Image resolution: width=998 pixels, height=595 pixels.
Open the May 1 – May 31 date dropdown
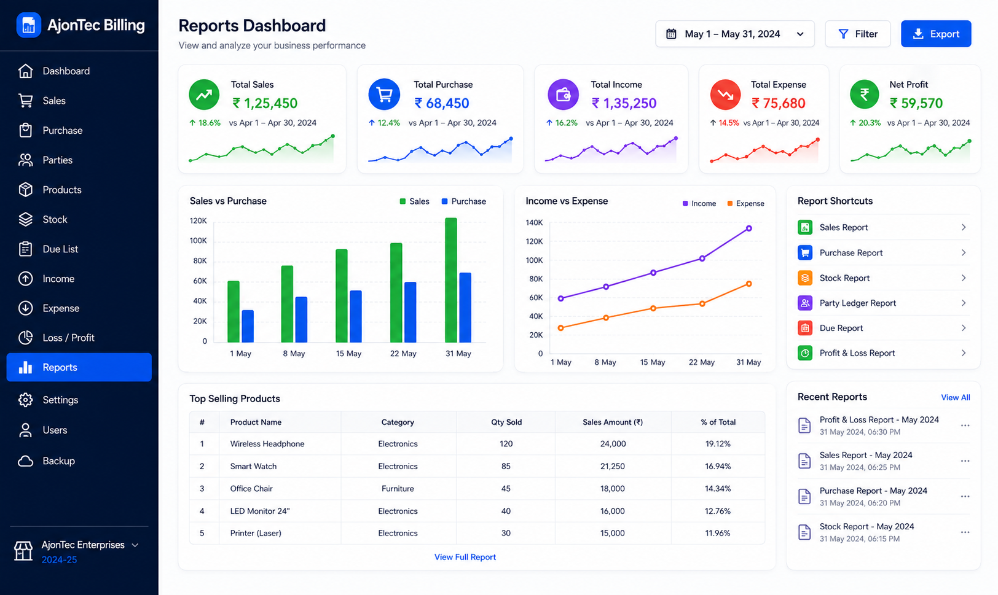735,34
